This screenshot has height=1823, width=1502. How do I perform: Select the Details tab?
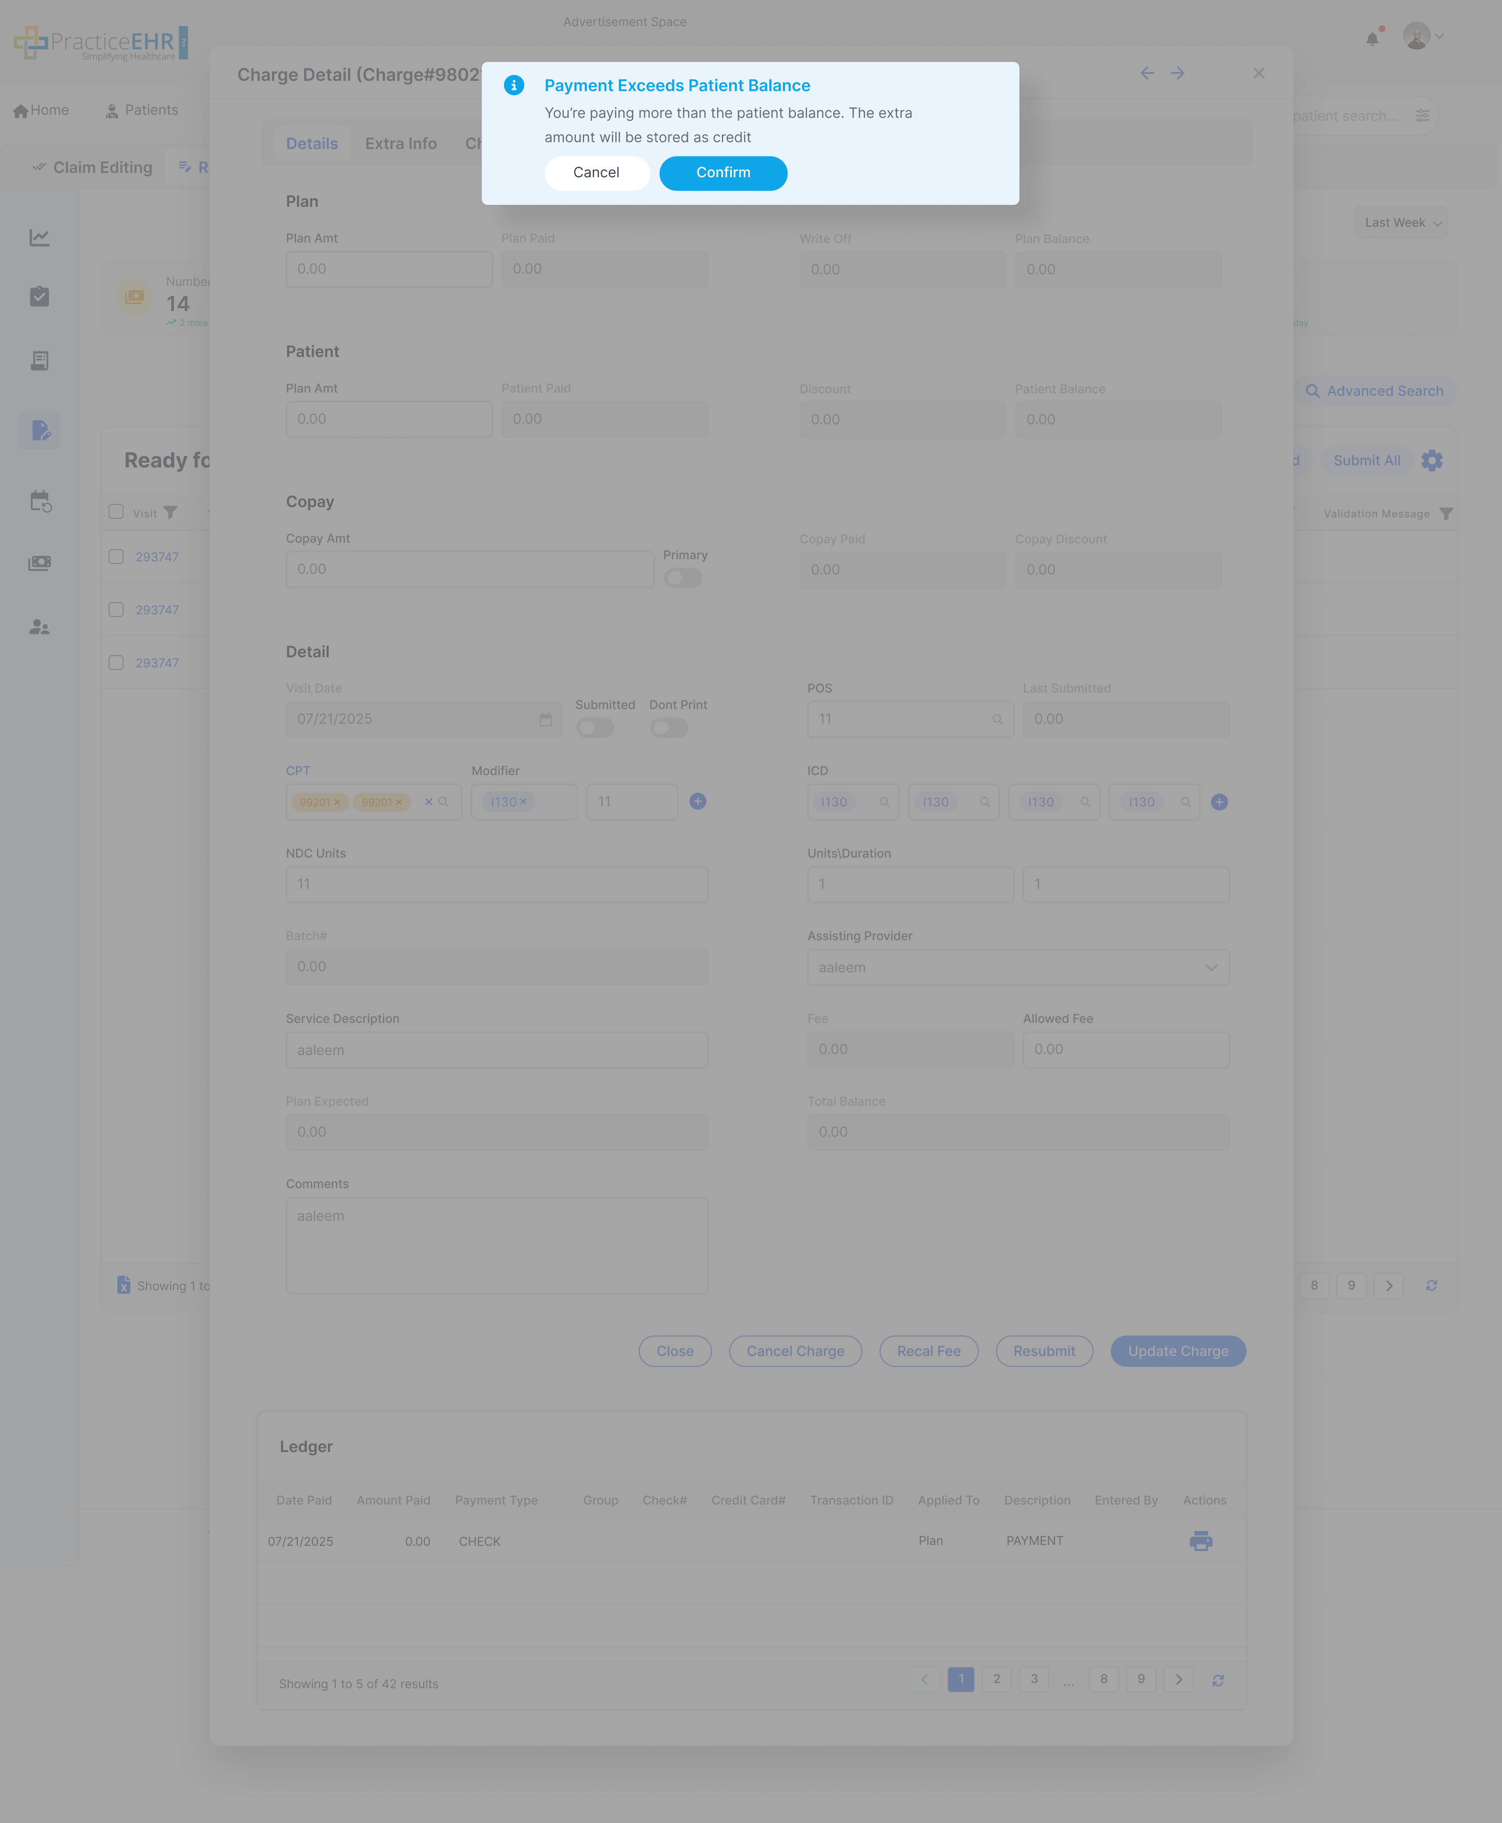point(312,143)
